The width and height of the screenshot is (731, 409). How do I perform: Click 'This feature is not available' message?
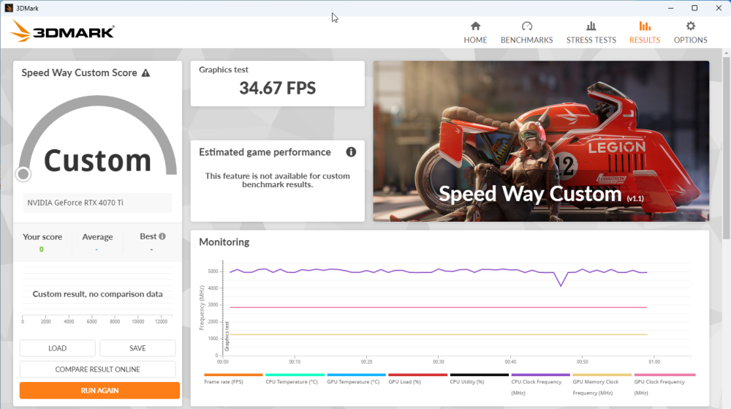[277, 180]
